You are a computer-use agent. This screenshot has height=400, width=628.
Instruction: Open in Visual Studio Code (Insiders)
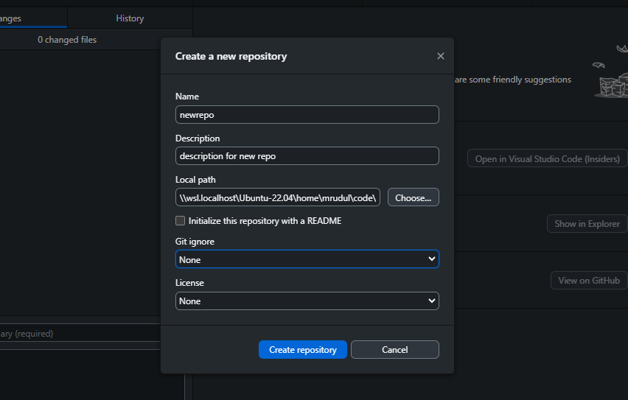547,158
